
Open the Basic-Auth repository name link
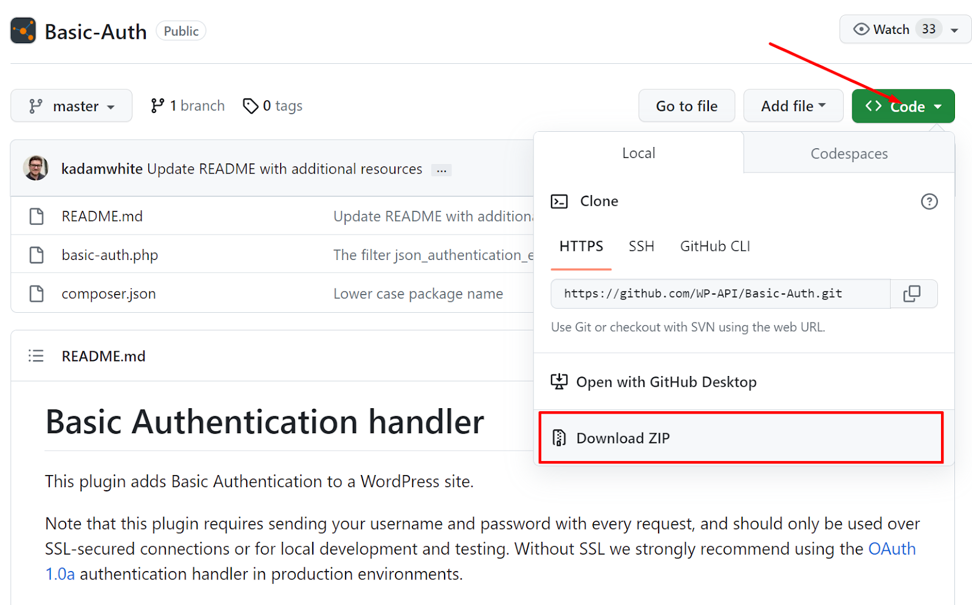click(x=95, y=32)
